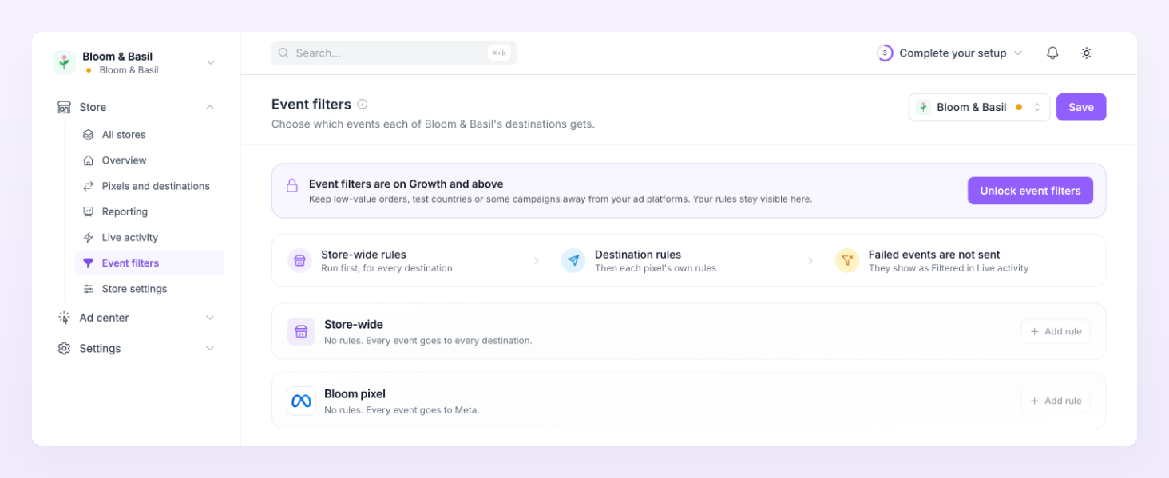Click the Meta logo on Bloom pixel card
The image size is (1169, 478).
tap(301, 401)
